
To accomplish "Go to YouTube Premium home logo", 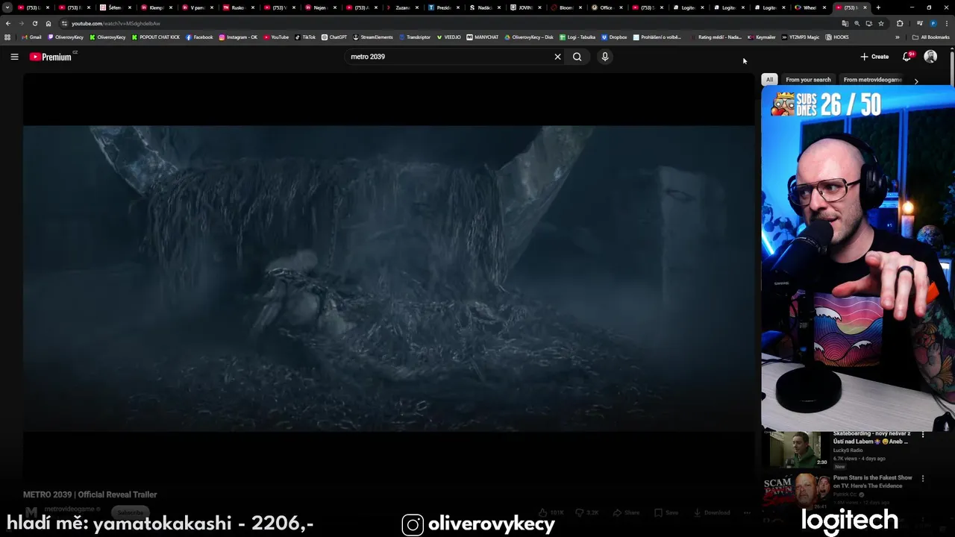I will pos(51,57).
